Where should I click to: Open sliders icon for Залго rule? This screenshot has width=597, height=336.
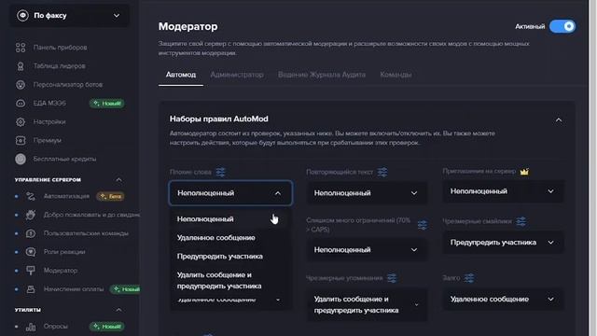click(469, 278)
